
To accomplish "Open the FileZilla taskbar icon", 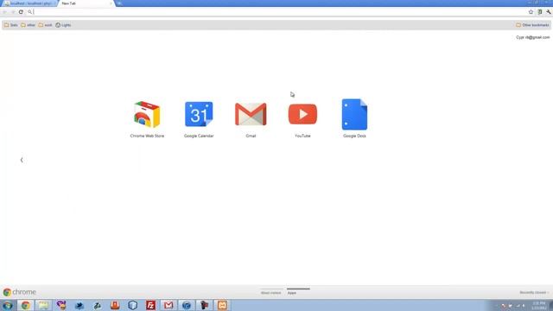I will point(150,305).
